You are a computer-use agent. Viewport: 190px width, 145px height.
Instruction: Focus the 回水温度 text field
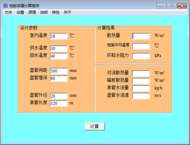[x=59, y=56]
